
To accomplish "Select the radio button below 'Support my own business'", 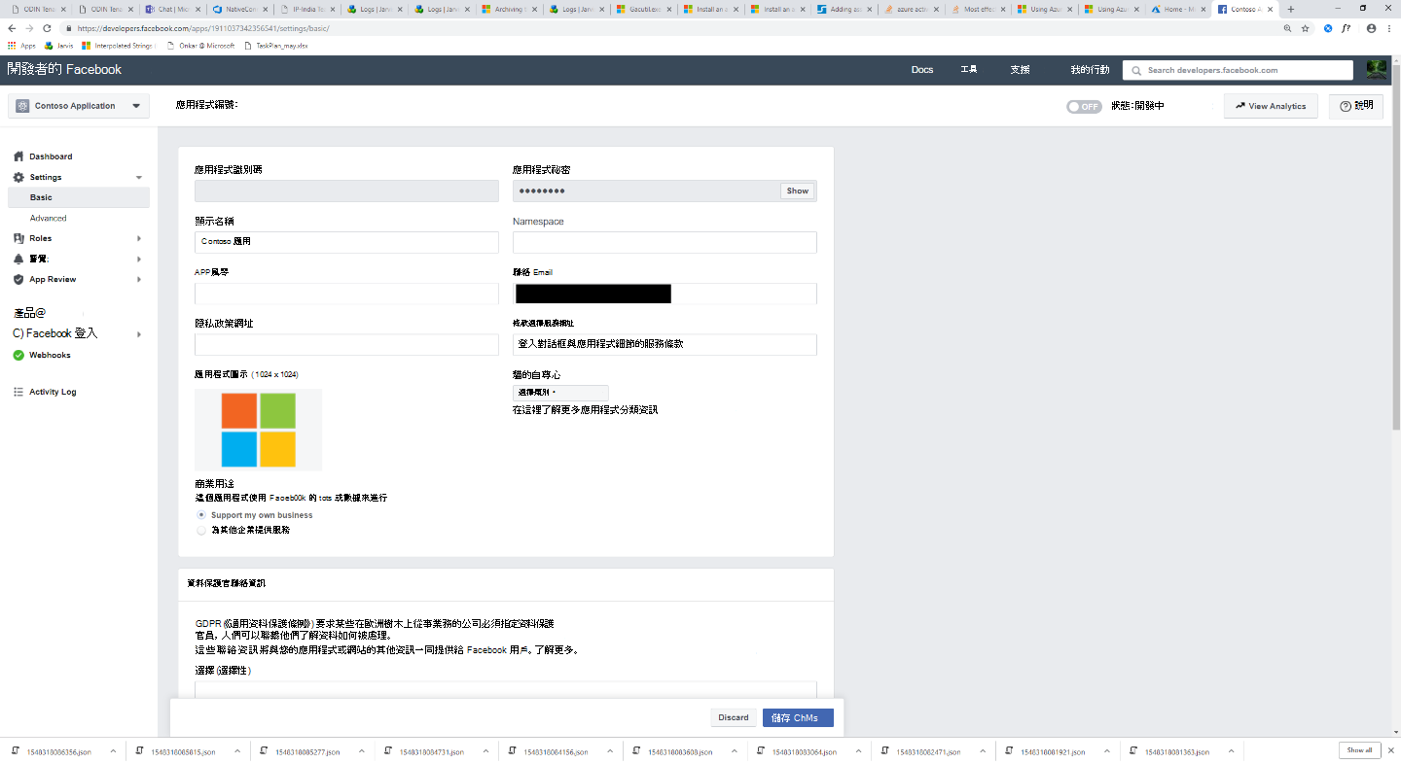I will pos(201,531).
